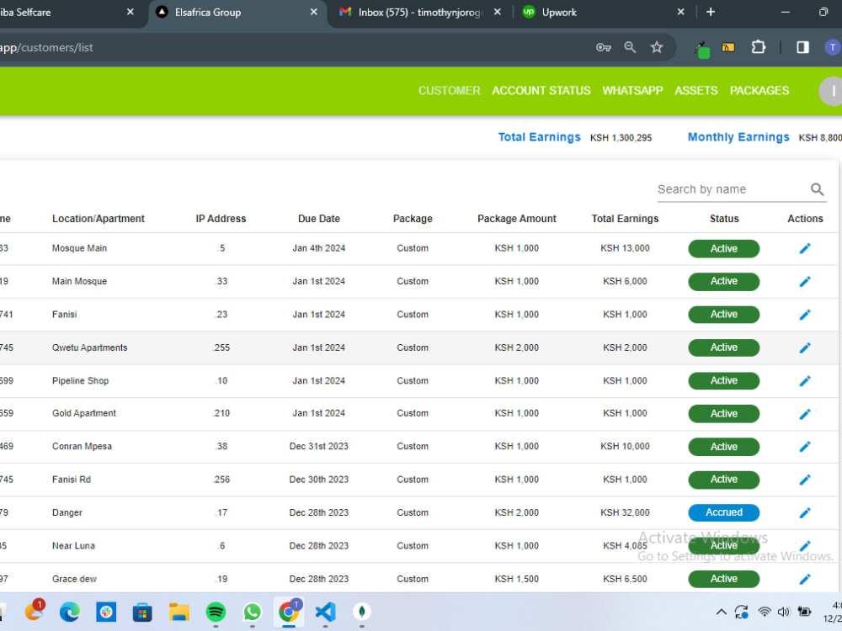Edit the Mosque Main customer row
Viewport: 842px width, 631px height.
pos(804,248)
